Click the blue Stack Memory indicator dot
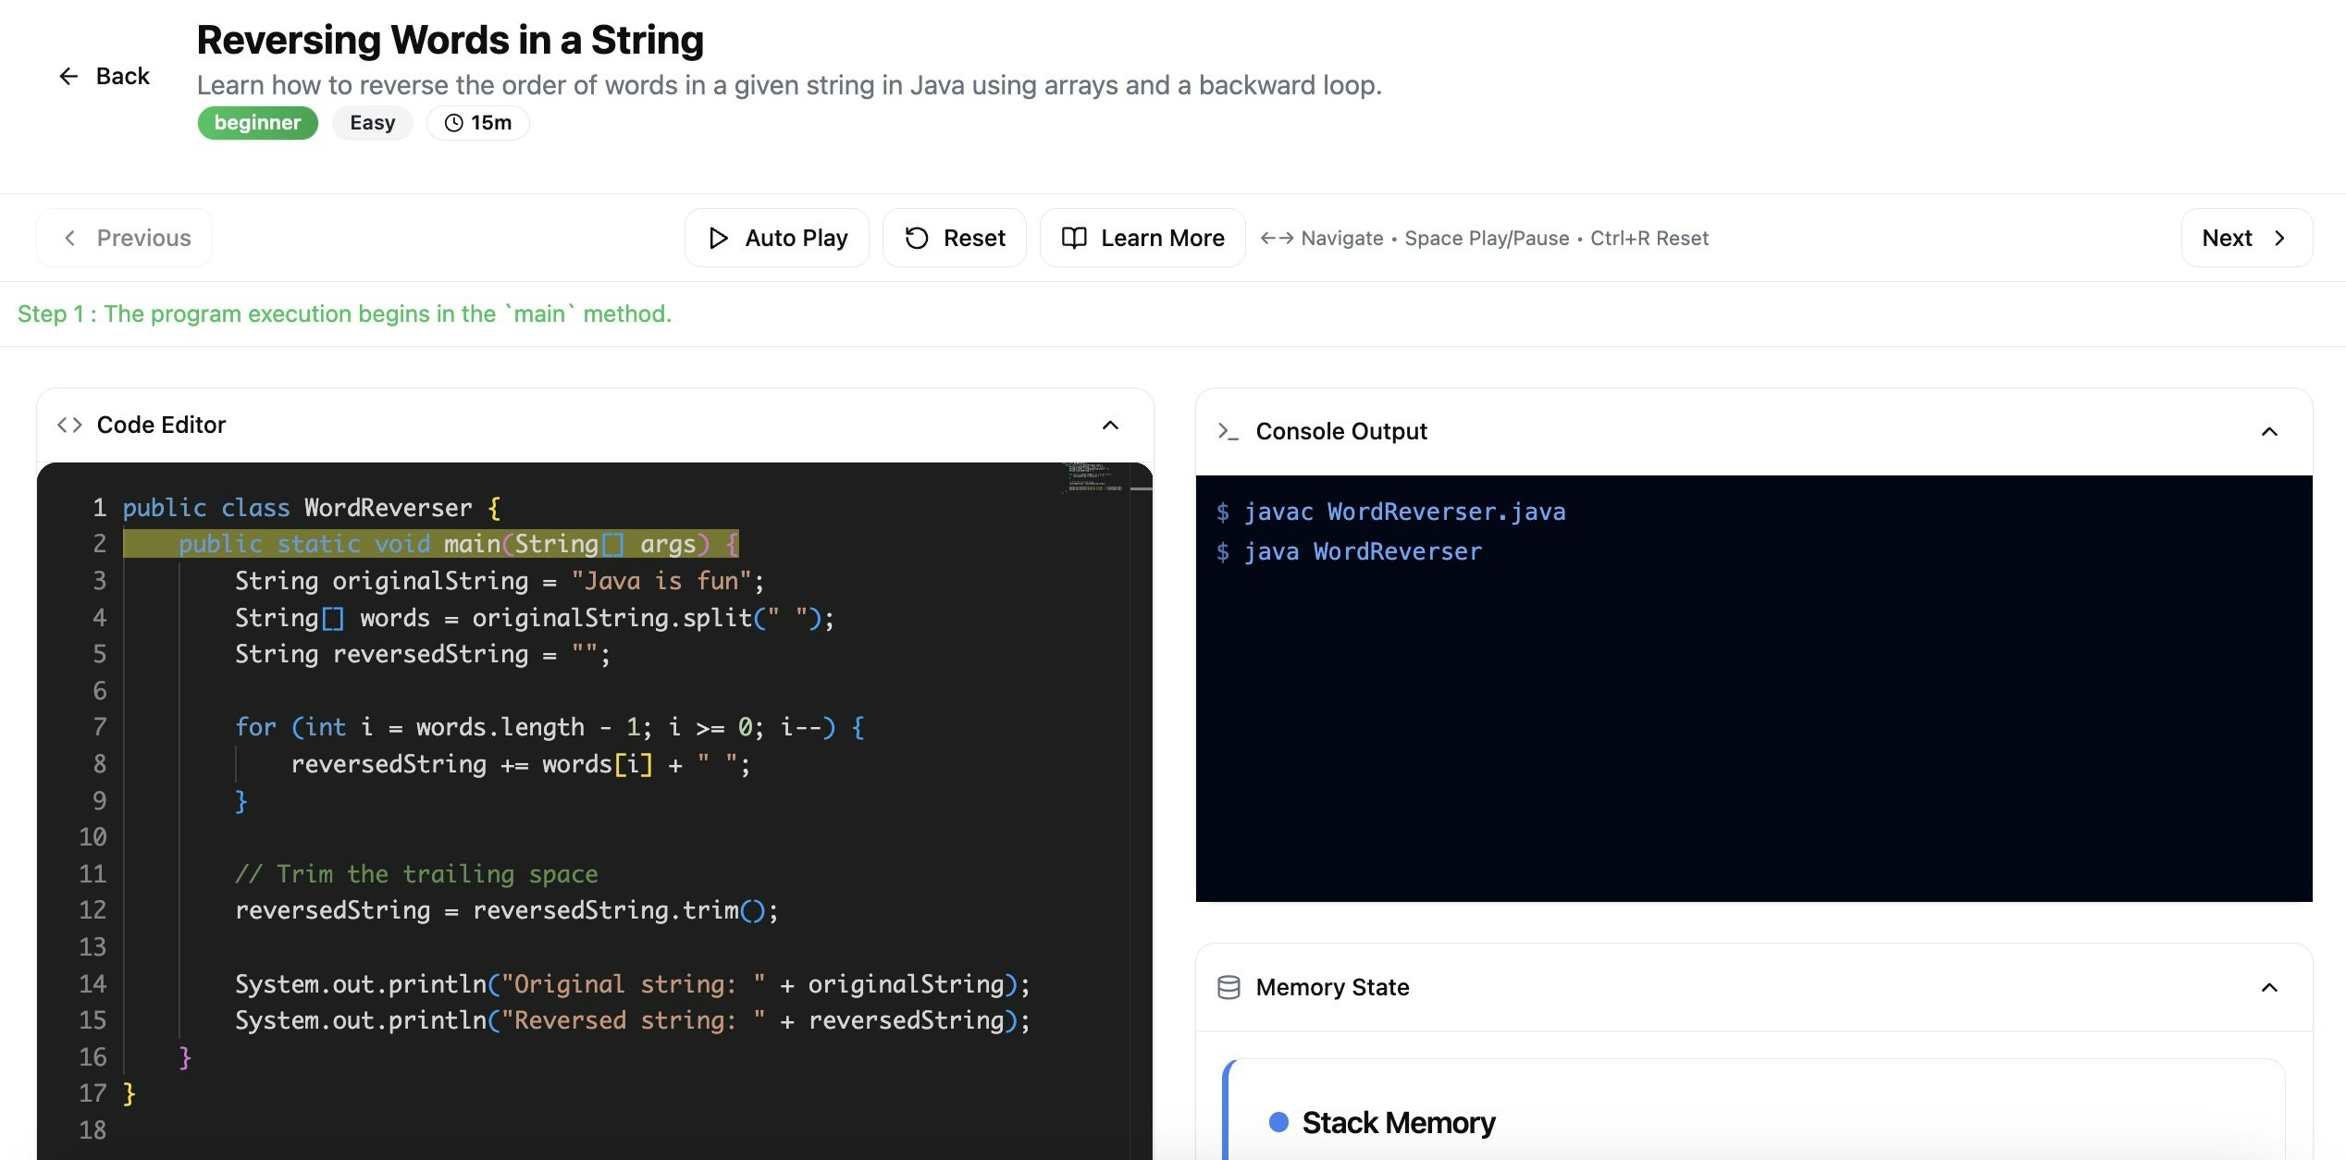Screen dimensions: 2346x1160 [x=1279, y=1122]
